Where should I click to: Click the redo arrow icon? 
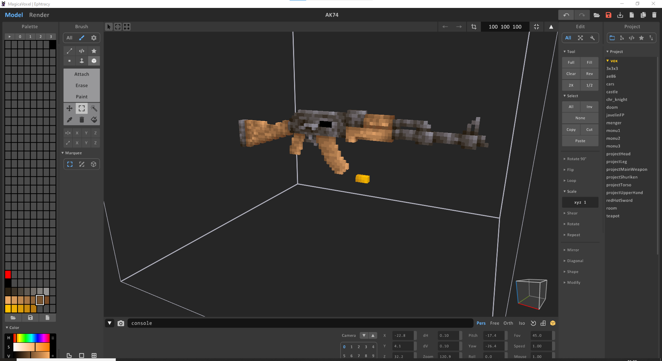point(582,15)
